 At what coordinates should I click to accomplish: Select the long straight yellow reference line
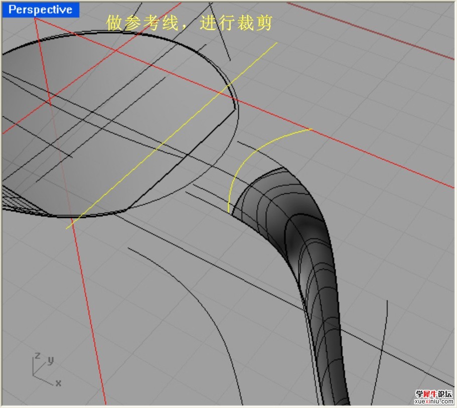click(x=172, y=135)
